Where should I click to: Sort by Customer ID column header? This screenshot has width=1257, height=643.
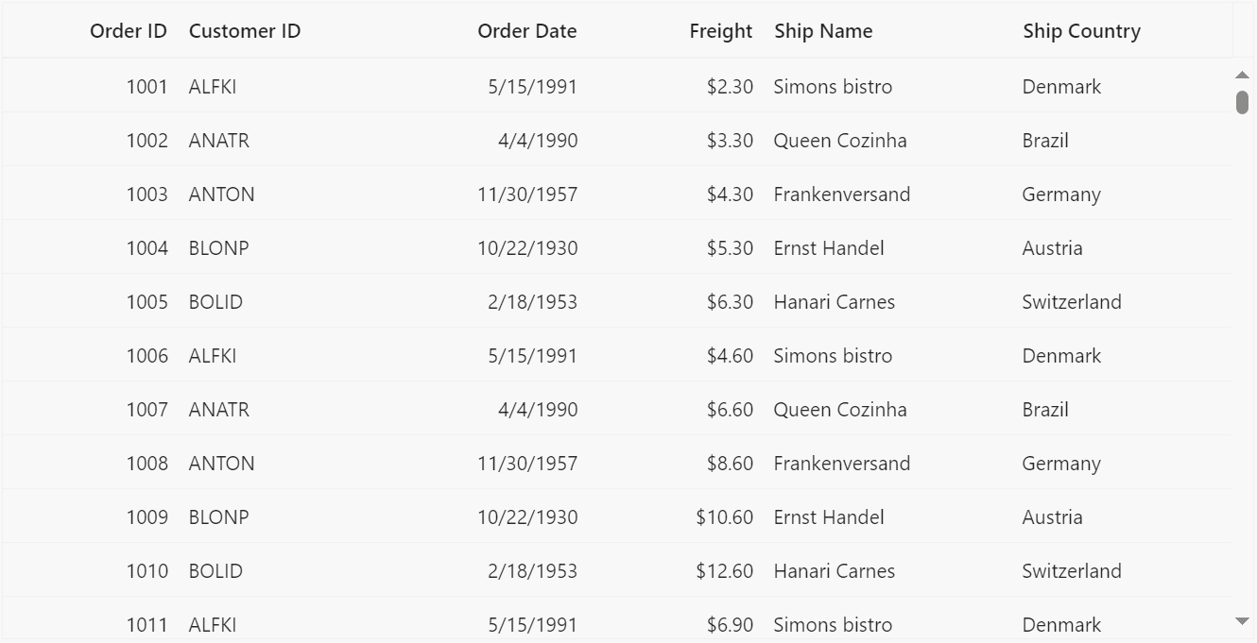245,31
